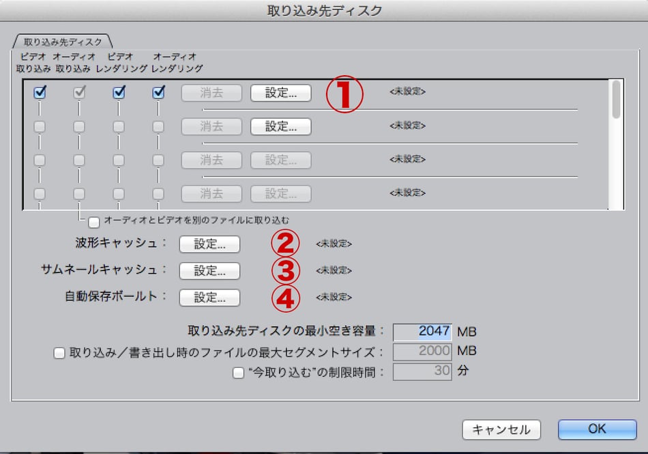
Task: Click オーディオレンダリング checkbox in third disk row
Action: coord(158,160)
